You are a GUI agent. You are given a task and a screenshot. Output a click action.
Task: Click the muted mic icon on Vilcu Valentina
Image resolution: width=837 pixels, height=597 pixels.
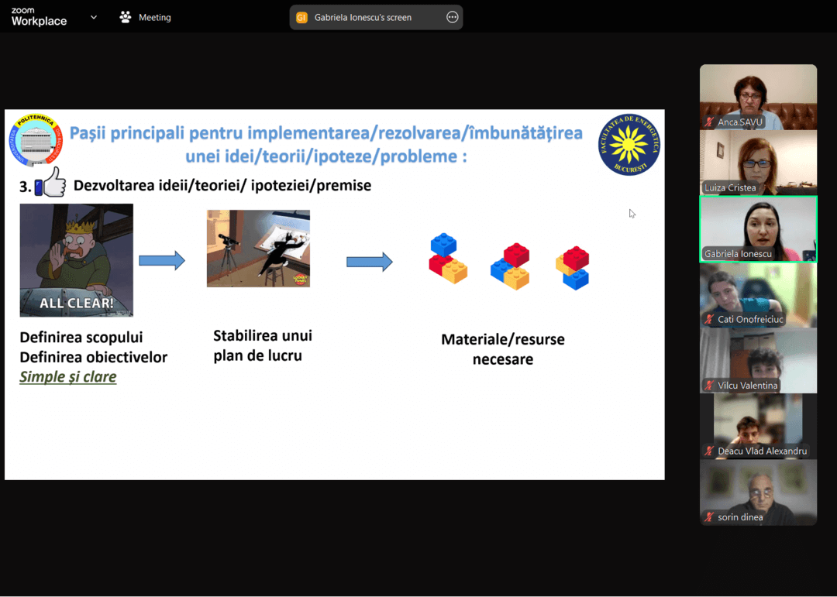click(709, 386)
